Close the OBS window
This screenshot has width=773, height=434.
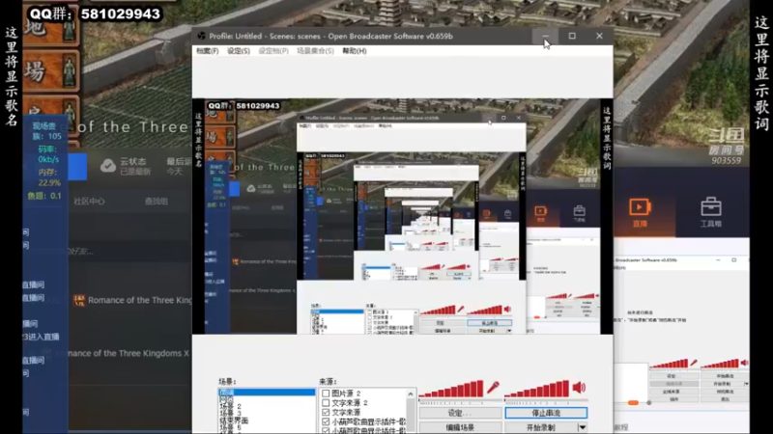click(x=599, y=36)
